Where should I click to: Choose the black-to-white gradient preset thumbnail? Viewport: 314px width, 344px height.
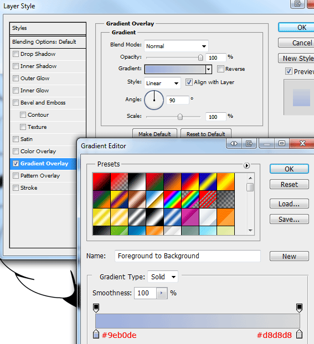[137, 181]
